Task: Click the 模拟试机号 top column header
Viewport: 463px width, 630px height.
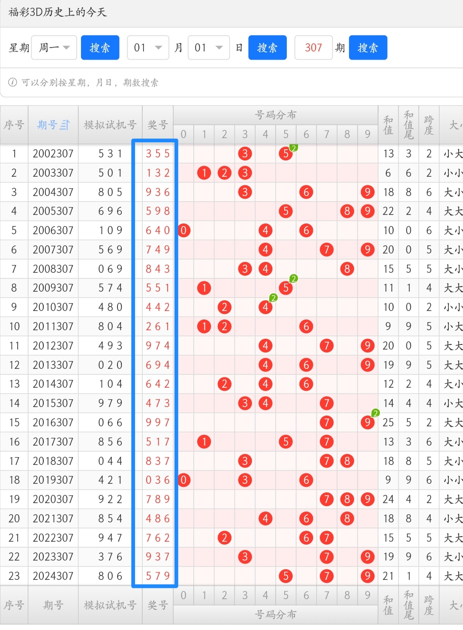Action: [110, 125]
